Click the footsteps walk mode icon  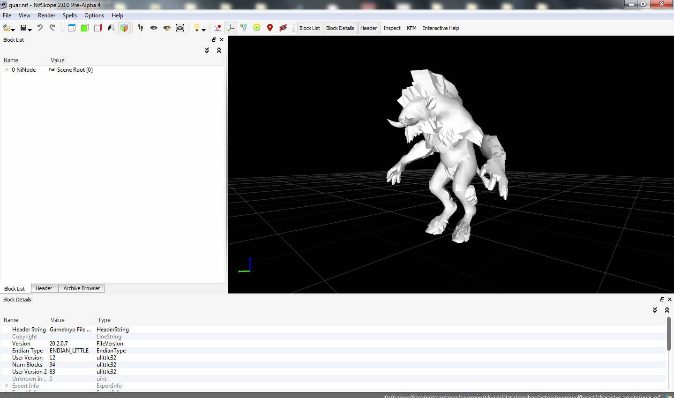click(x=141, y=28)
